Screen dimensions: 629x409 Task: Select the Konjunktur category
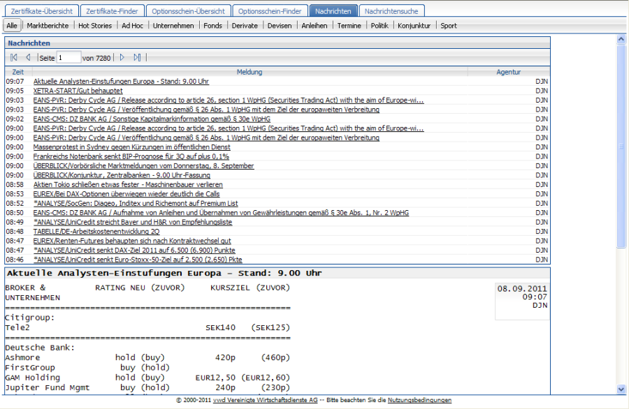coord(414,26)
